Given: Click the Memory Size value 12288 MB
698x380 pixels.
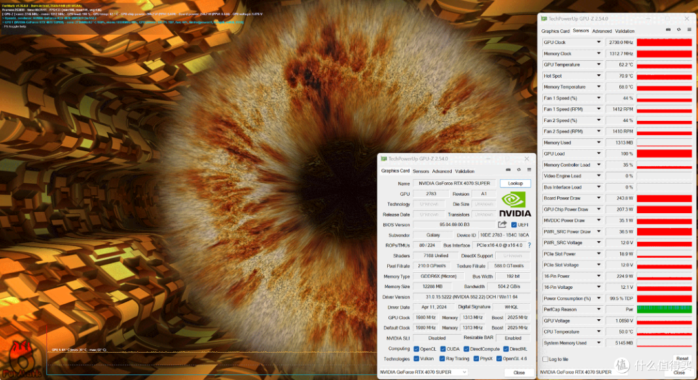Looking at the screenshot, I should [432, 286].
